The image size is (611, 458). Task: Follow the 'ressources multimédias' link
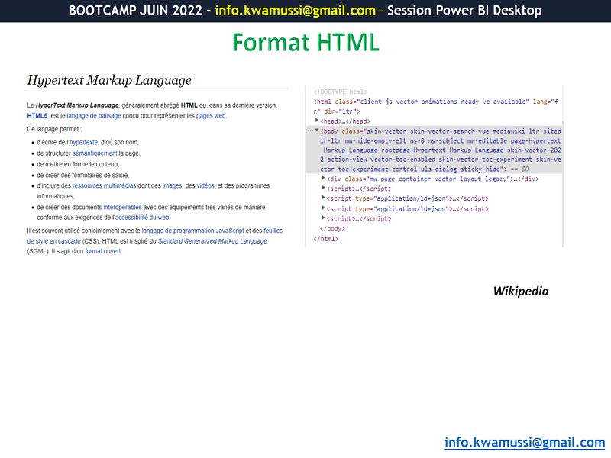coord(104,185)
